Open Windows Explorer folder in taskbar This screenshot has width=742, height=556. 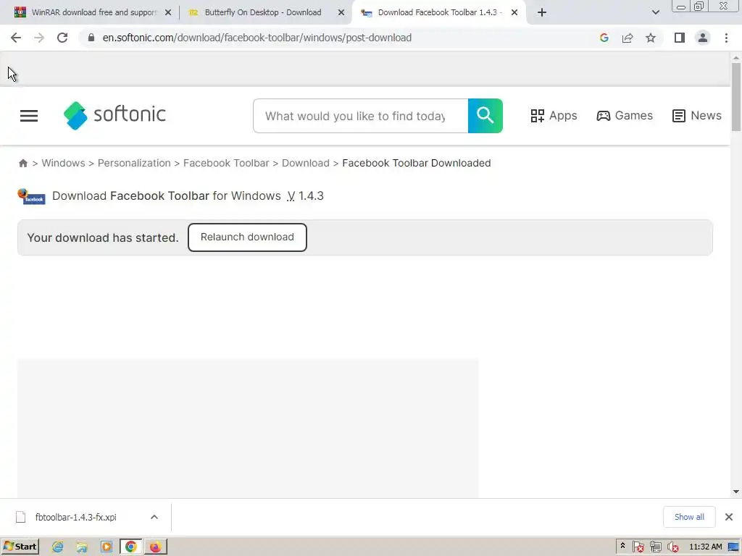tap(82, 547)
